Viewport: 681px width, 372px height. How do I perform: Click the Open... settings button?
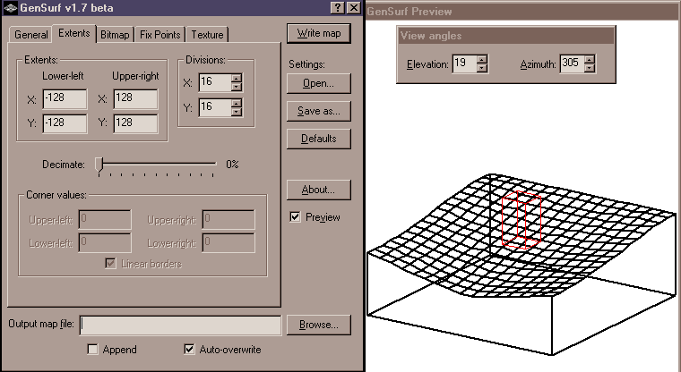click(319, 83)
